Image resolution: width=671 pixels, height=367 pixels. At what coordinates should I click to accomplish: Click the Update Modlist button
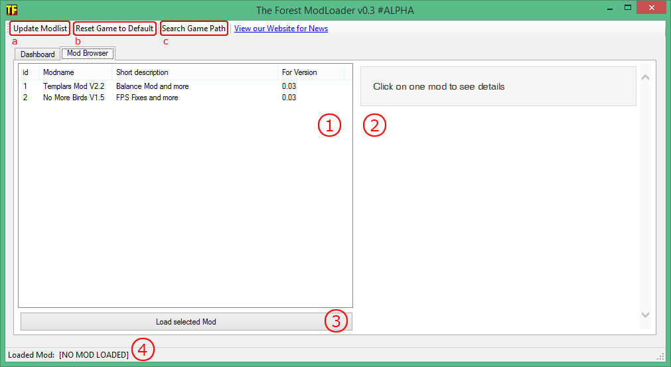40,29
